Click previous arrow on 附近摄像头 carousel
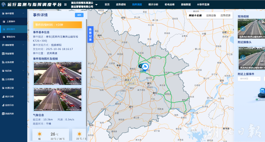The height and width of the screenshot is (142, 265). pos(243,58)
